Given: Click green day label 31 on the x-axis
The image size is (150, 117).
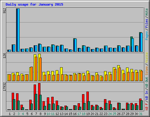Looking at the screenshot, I should point(141,114).
